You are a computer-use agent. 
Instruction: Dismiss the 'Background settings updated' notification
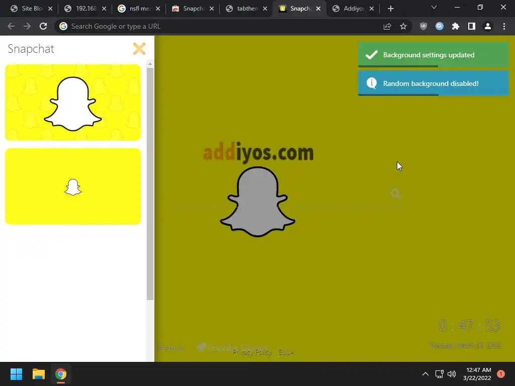[433, 55]
